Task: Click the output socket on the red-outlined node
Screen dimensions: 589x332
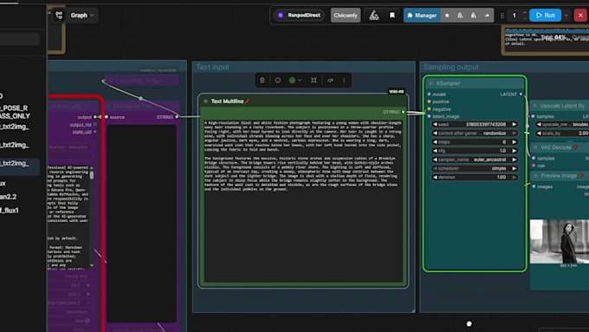Action: [96, 117]
